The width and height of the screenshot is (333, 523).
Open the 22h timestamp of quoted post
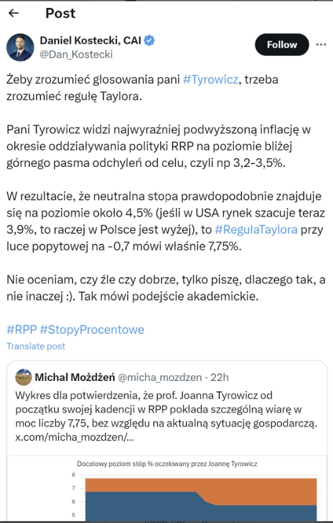[219, 377]
